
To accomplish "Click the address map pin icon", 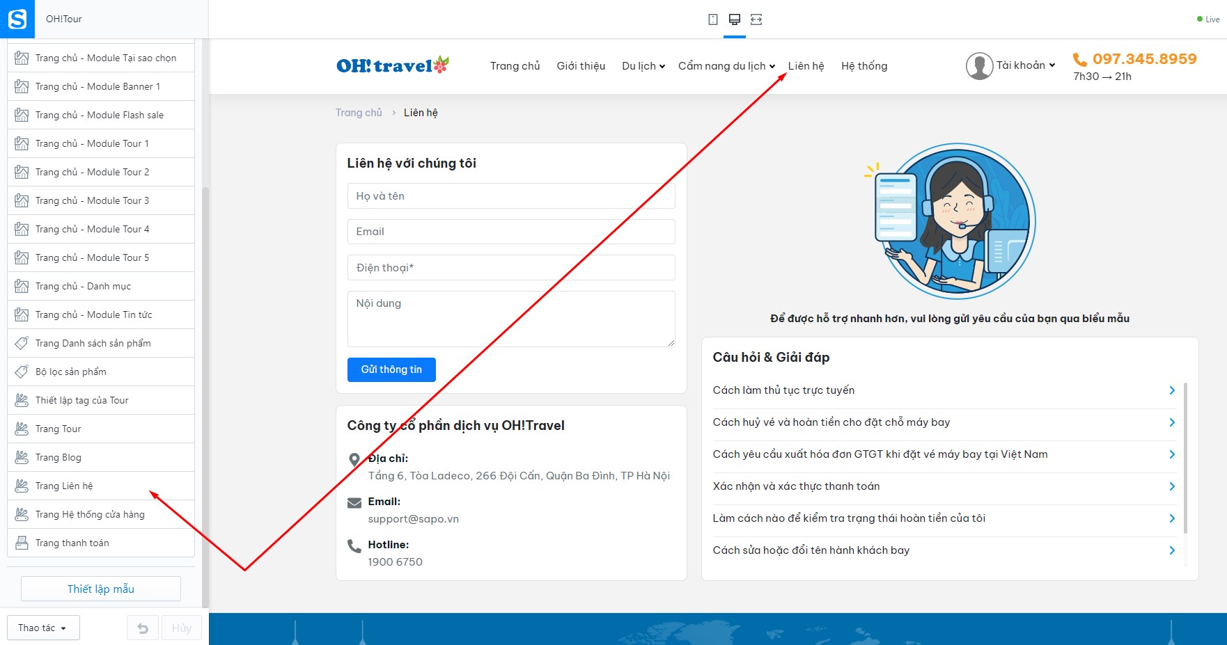I will click(x=354, y=460).
